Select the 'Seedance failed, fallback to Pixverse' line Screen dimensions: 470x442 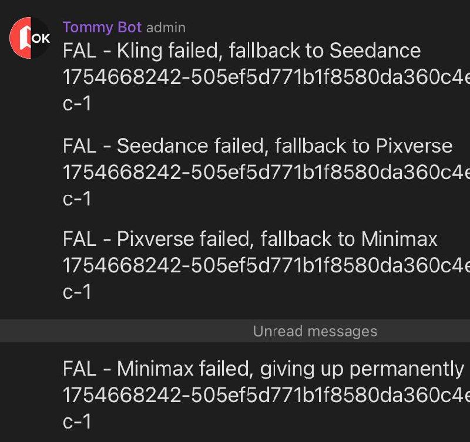click(257, 146)
